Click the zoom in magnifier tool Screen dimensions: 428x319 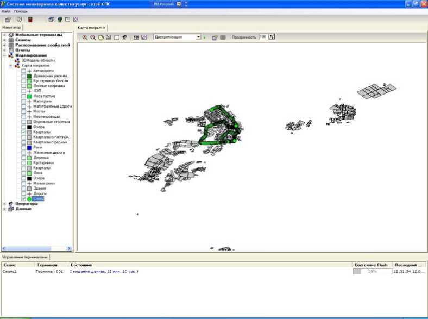[85, 37]
